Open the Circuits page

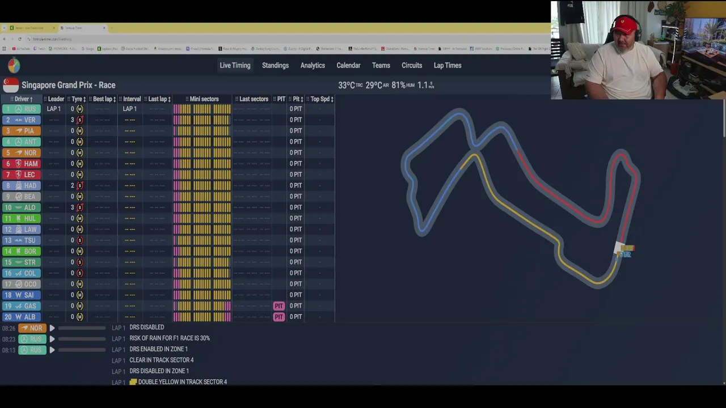412,65
